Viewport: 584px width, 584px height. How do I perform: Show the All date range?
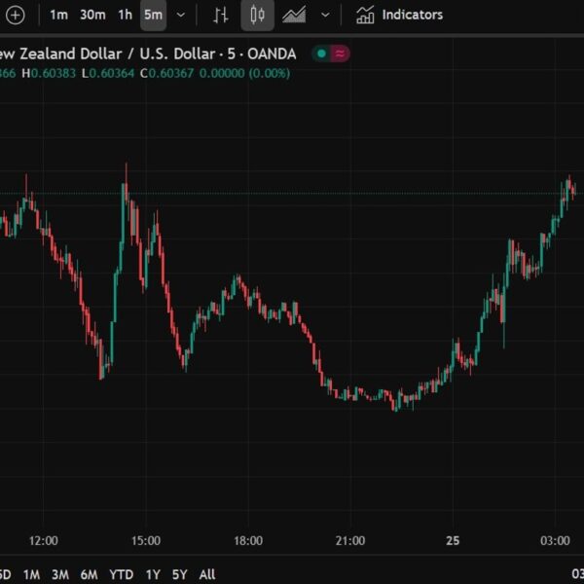pyautogui.click(x=205, y=574)
